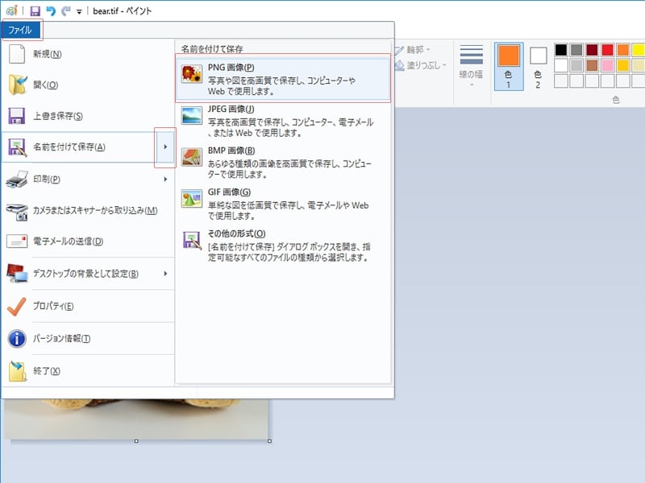The image size is (645, 483).
Task: Click the scanner/camera import icon
Action: pyautogui.click(x=17, y=211)
